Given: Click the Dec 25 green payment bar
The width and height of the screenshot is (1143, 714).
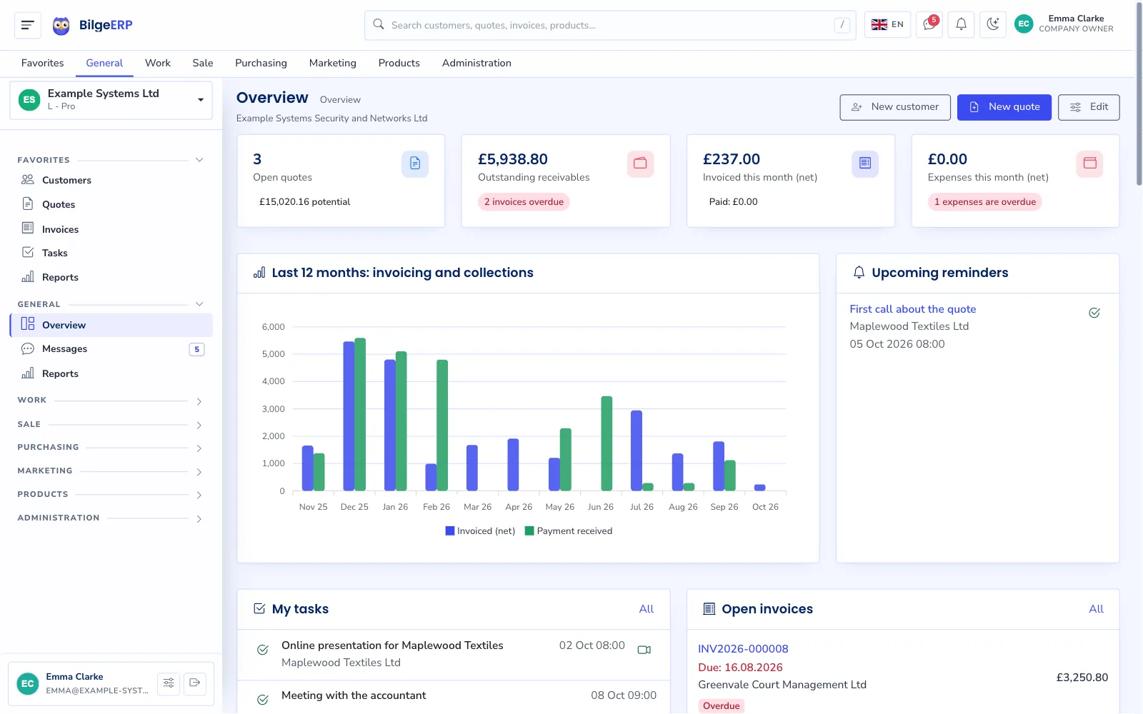Looking at the screenshot, I should tap(360, 414).
